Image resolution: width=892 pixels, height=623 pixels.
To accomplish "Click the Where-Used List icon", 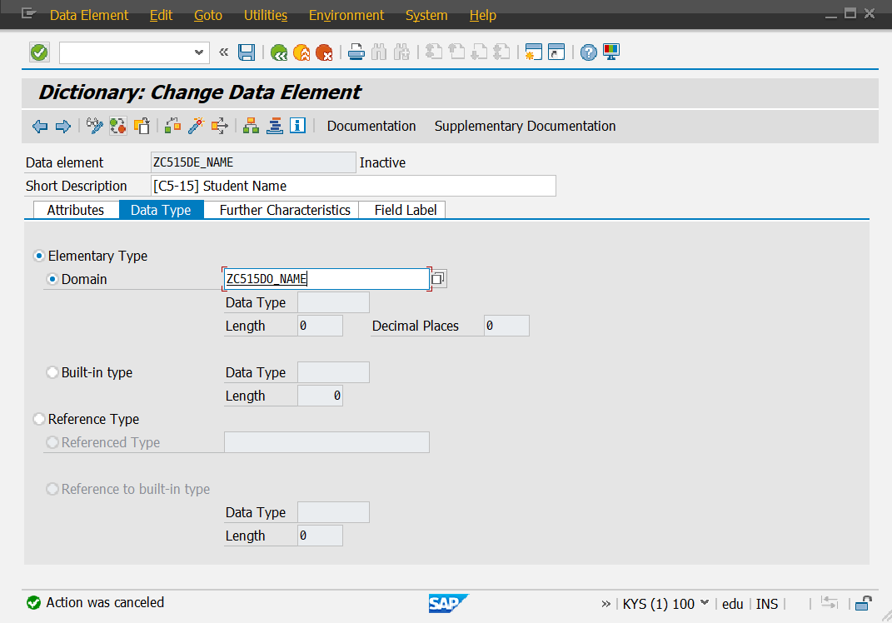I will point(219,127).
